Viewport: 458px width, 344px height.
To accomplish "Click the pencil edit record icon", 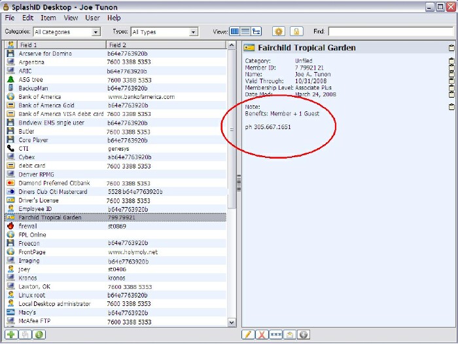I will point(248,335).
